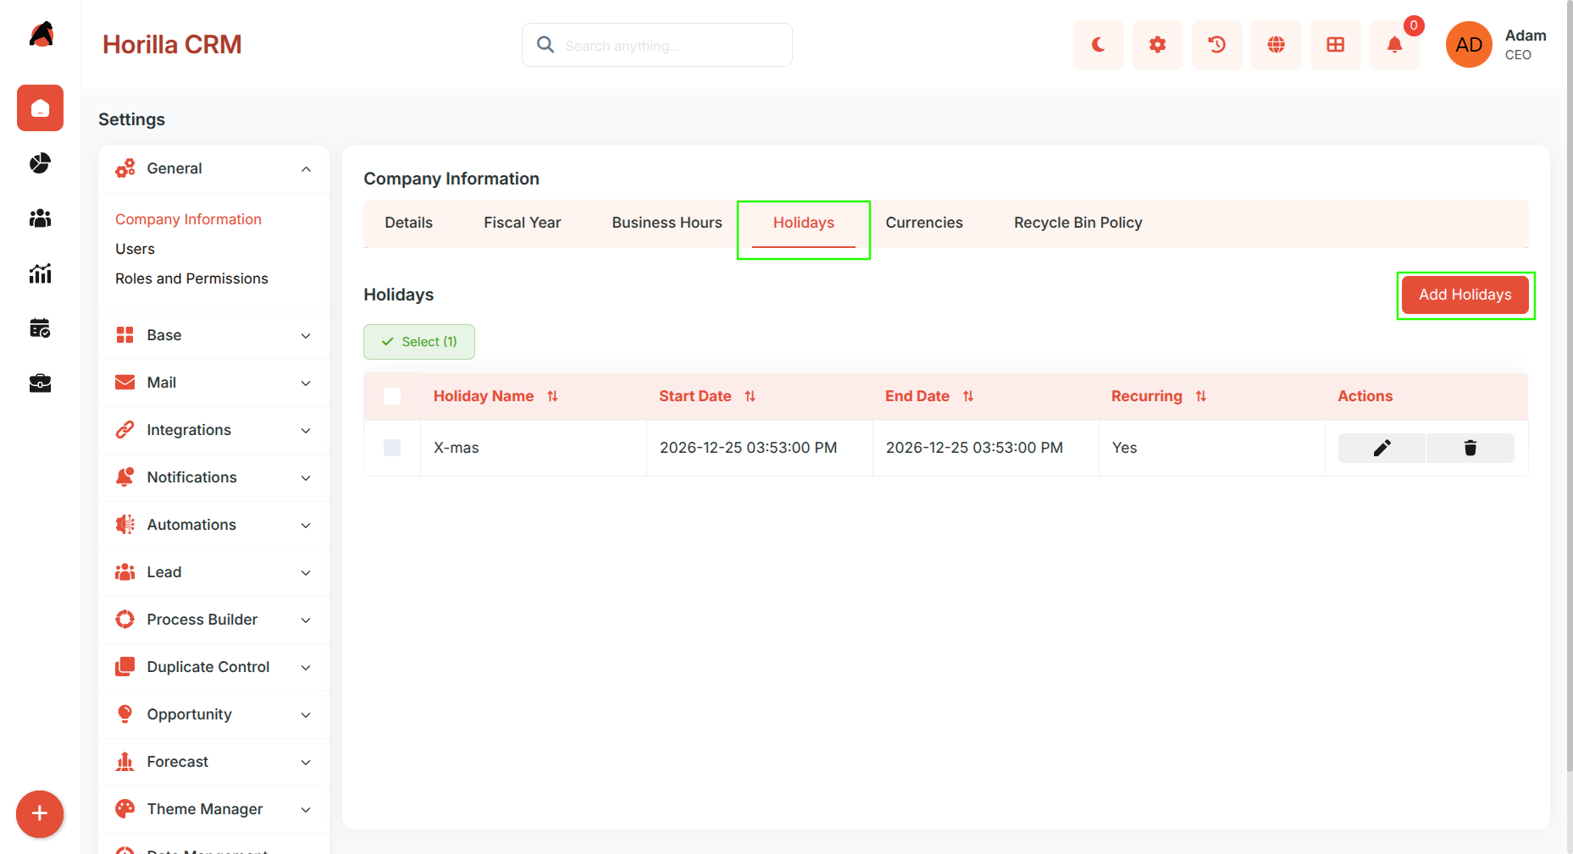Expand the Integrations settings section

[x=213, y=430]
